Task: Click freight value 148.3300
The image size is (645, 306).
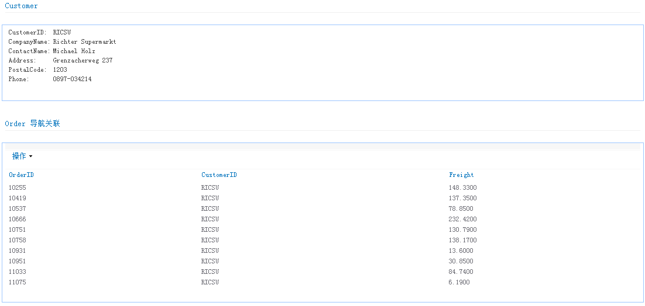Action: pyautogui.click(x=463, y=187)
